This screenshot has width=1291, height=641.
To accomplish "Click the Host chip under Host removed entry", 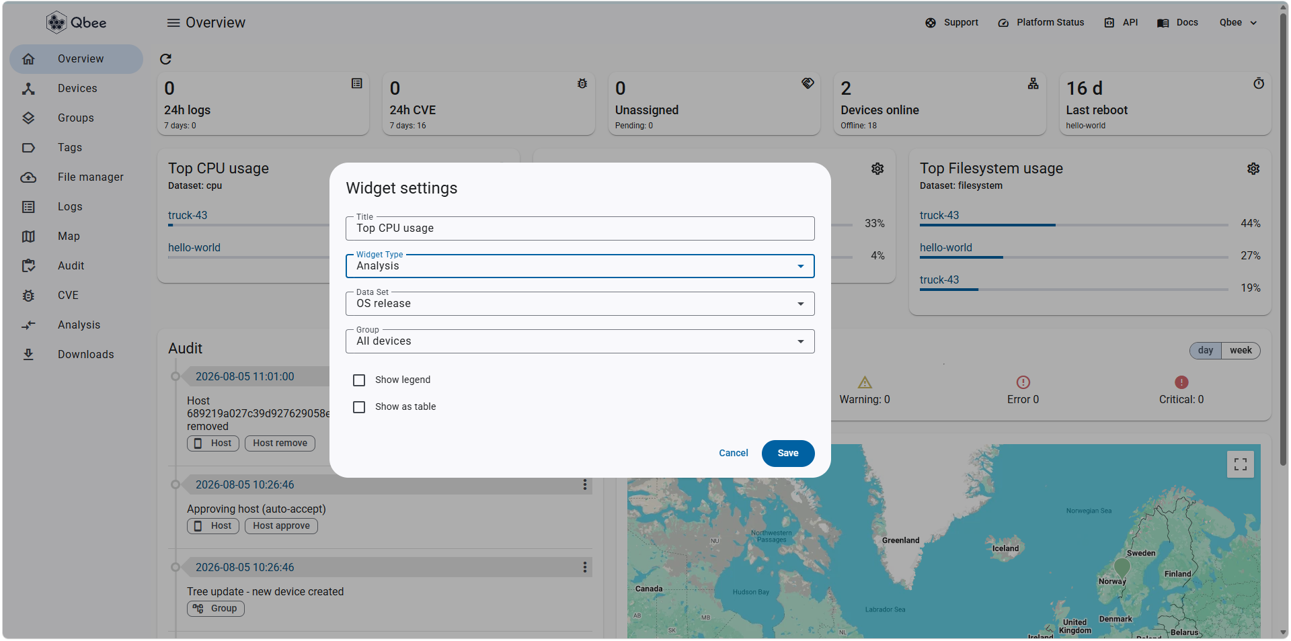I will click(213, 443).
